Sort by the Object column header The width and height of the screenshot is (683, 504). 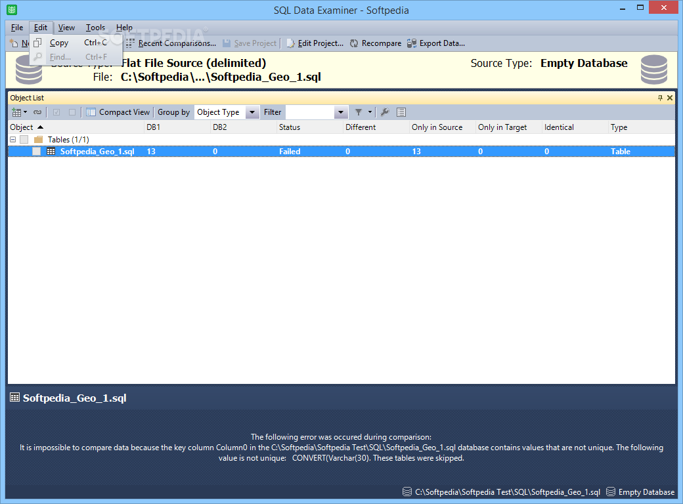76,127
